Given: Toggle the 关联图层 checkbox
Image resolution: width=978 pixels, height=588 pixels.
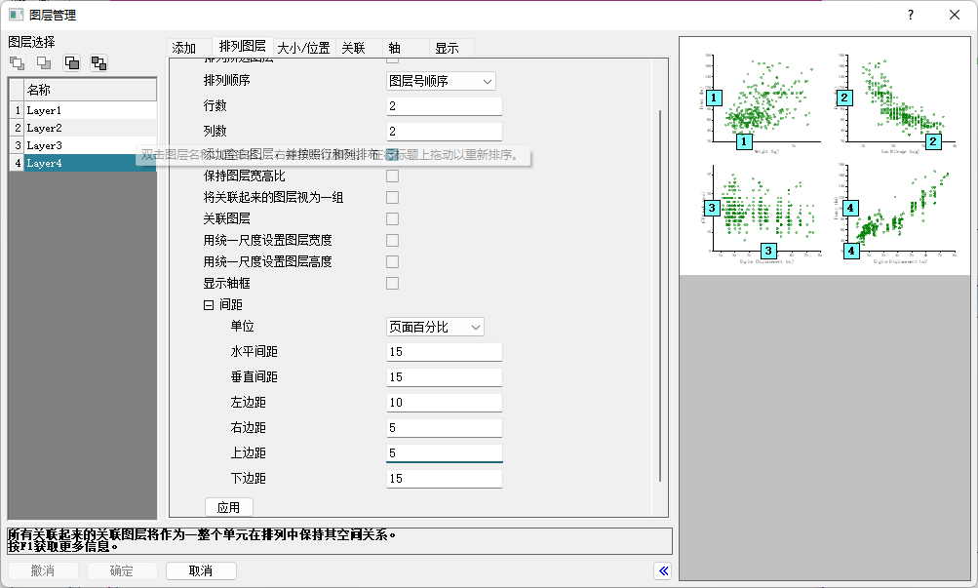Looking at the screenshot, I should tap(392, 219).
